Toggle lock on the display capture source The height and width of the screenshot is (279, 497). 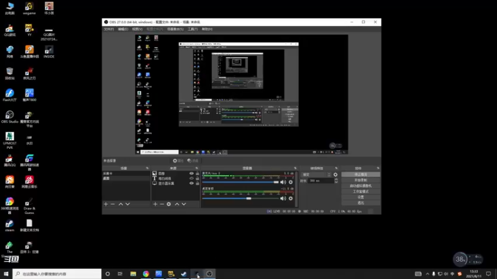click(x=197, y=184)
